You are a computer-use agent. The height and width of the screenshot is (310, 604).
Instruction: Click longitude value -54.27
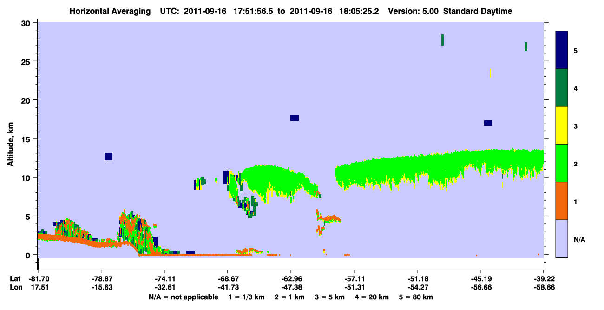tap(417, 287)
